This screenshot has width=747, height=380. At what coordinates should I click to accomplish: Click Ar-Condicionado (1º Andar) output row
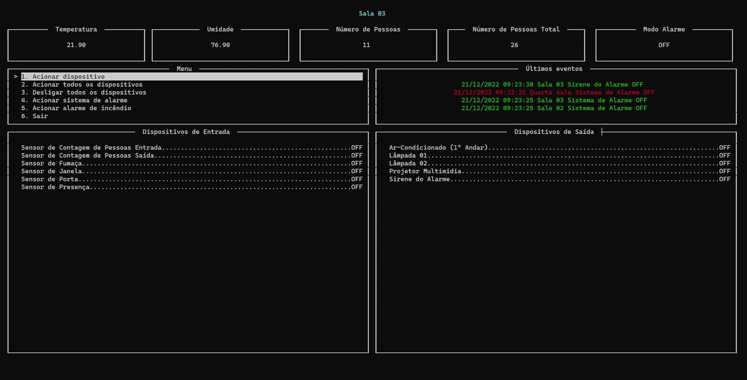click(x=560, y=148)
